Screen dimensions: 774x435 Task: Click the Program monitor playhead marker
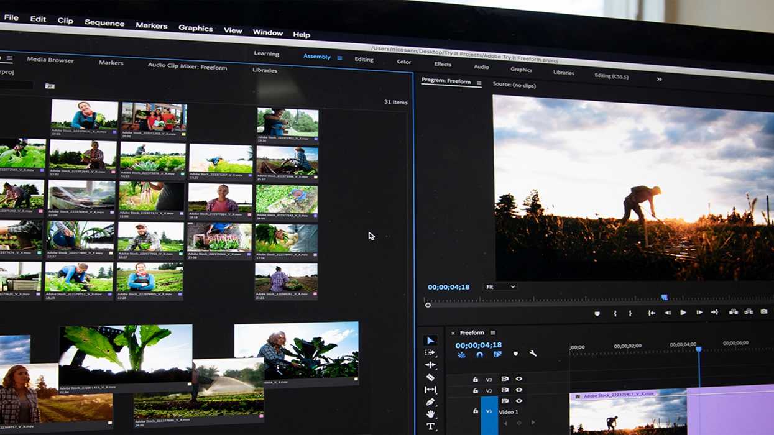(665, 297)
